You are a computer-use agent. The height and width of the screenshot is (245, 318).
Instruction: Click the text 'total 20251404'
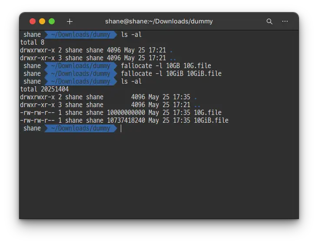(44, 89)
